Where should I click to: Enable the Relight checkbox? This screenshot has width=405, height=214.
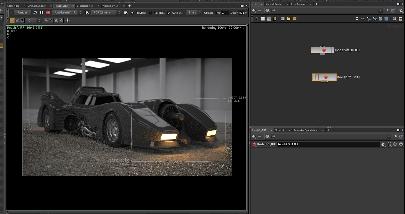(x=151, y=13)
